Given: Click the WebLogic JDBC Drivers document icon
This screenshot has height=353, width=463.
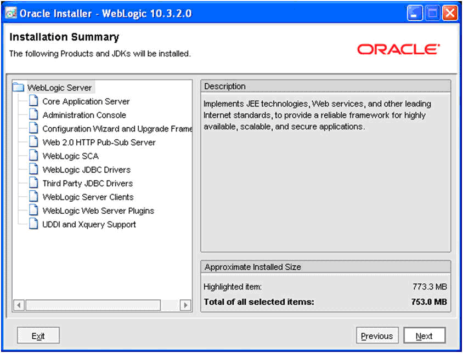Looking at the screenshot, I should click(33, 169).
